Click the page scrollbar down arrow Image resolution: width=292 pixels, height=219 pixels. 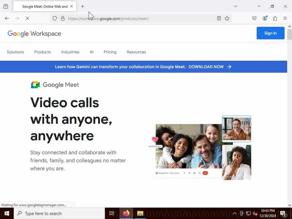click(289, 205)
